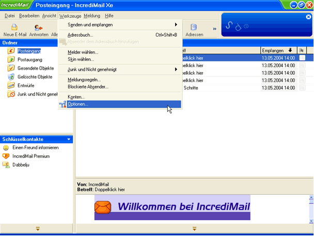This screenshot has height=236, width=314.
Task: Minimize the IncrediMail window
Action: pos(293,5)
